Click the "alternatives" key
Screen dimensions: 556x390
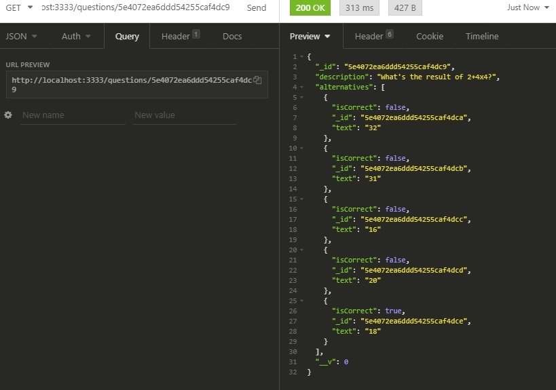[344, 87]
